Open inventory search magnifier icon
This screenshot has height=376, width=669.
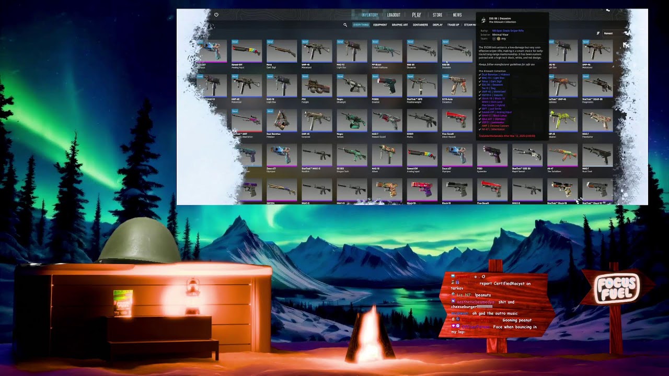[x=345, y=25]
